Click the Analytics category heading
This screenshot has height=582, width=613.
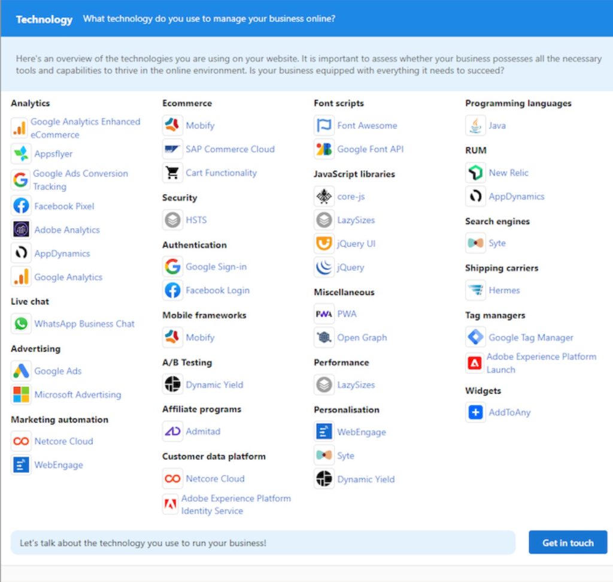(x=30, y=103)
